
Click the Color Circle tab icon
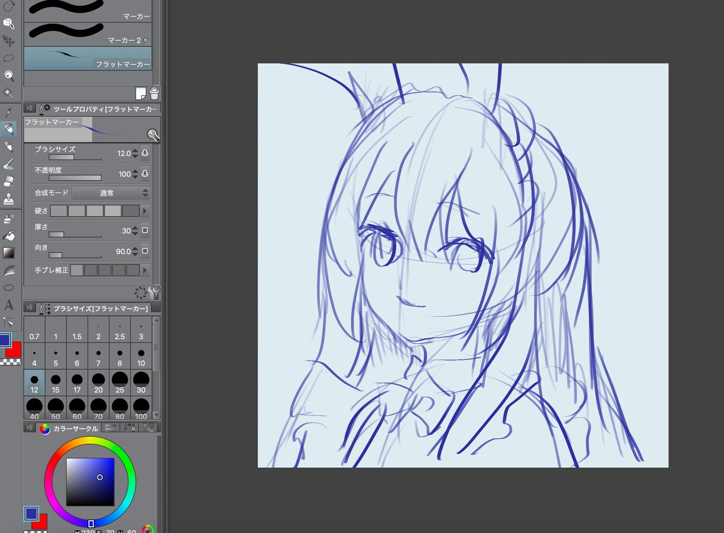tap(45, 429)
